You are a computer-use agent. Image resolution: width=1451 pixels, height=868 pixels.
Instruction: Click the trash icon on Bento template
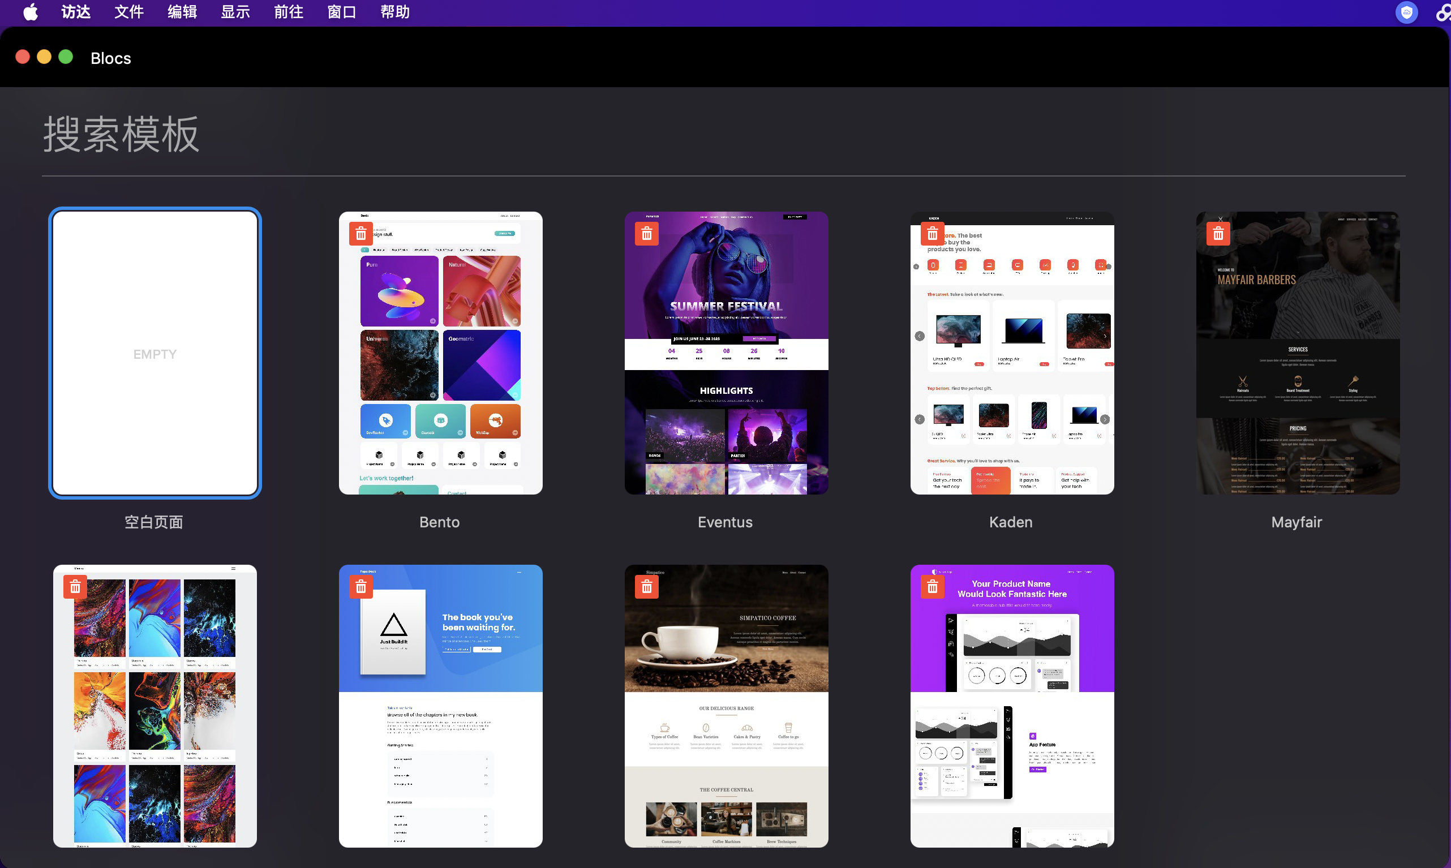[361, 235]
